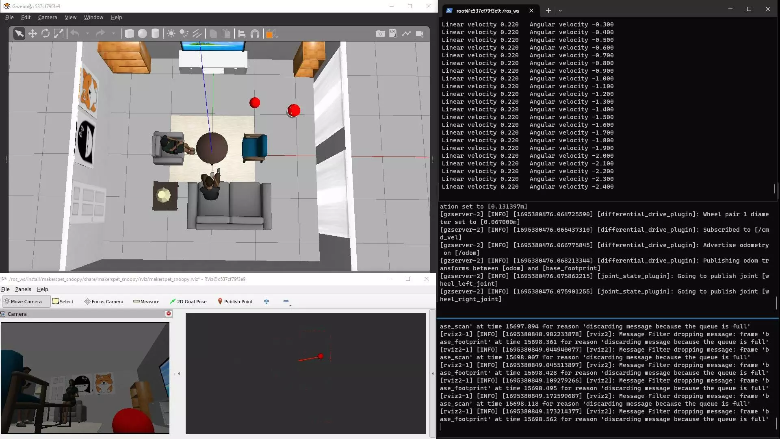Select the arrow/select tool in Gazebo
This screenshot has width=780, height=439.
[x=19, y=34]
